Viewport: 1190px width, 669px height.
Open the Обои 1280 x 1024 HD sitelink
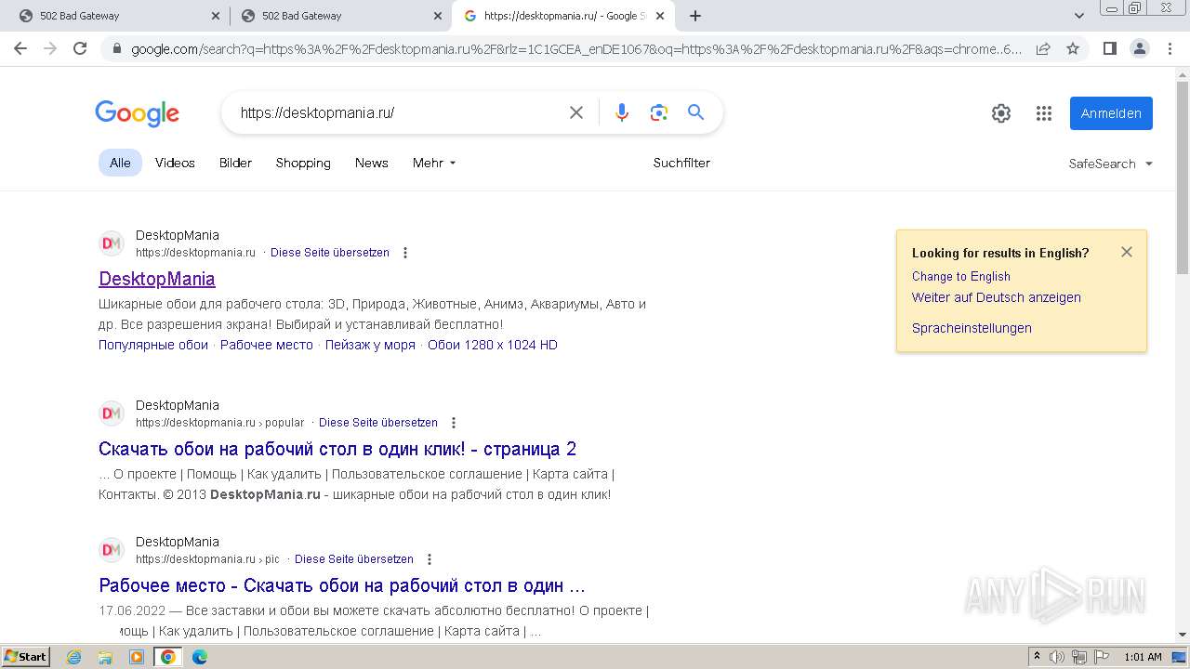tap(493, 345)
